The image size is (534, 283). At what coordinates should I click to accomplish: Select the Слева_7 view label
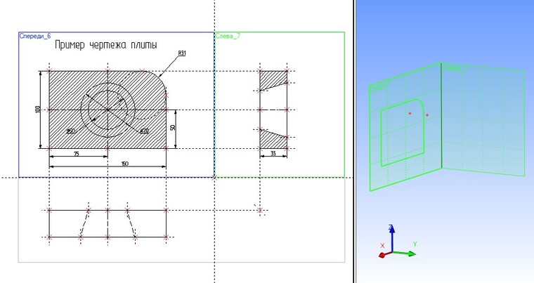(228, 36)
